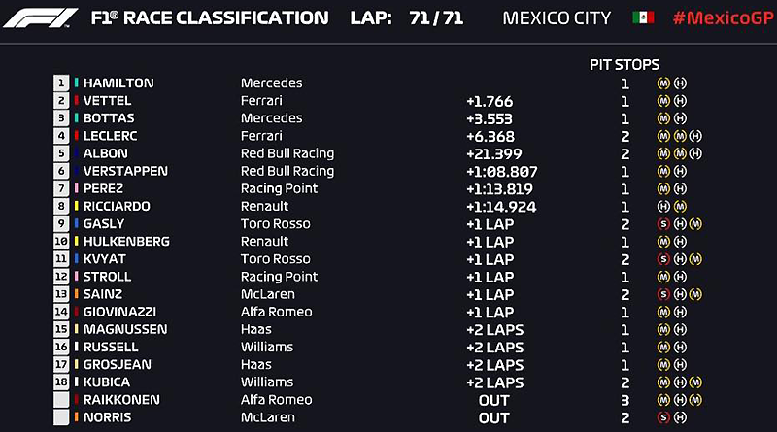Select the KUBICA driver name
Image resolution: width=777 pixels, height=432 pixels.
click(107, 382)
